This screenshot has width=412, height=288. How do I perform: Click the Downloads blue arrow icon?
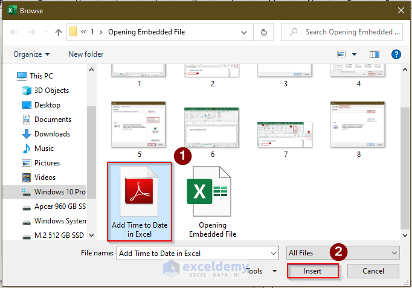coord(26,134)
